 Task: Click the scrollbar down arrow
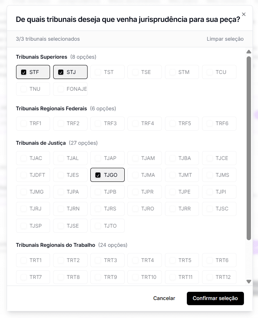pos(249,281)
